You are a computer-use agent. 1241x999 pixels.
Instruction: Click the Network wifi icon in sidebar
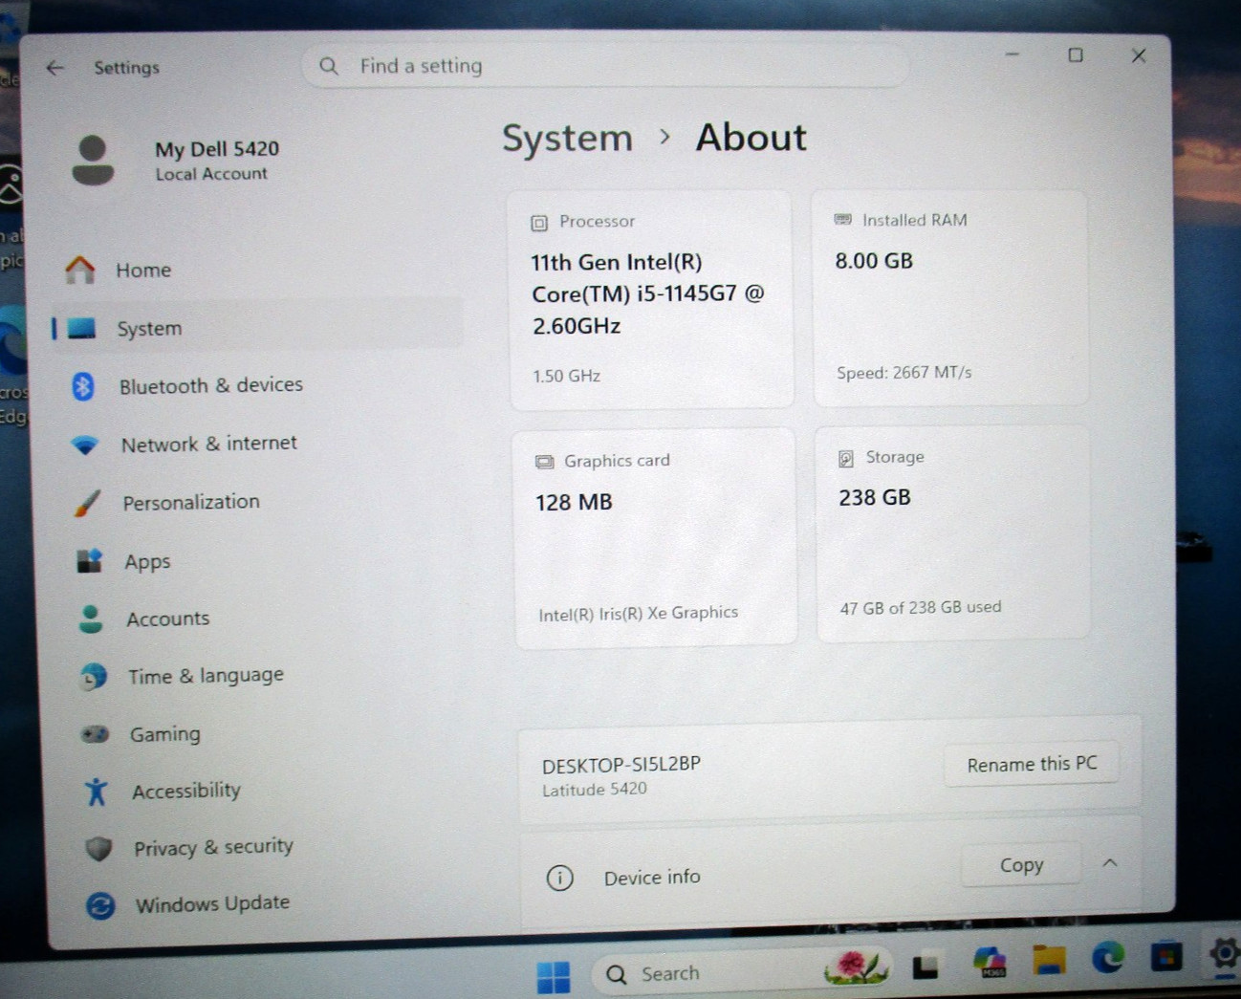click(85, 445)
